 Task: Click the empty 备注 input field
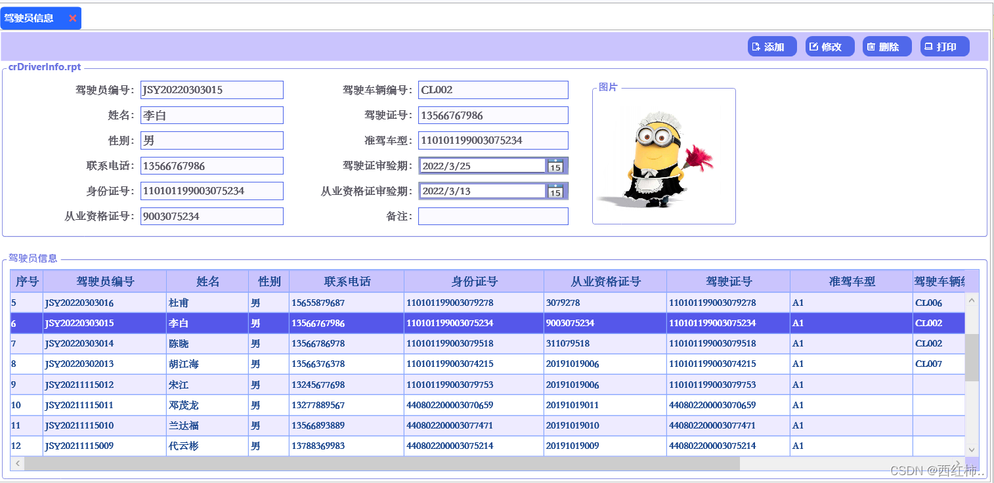[493, 216]
